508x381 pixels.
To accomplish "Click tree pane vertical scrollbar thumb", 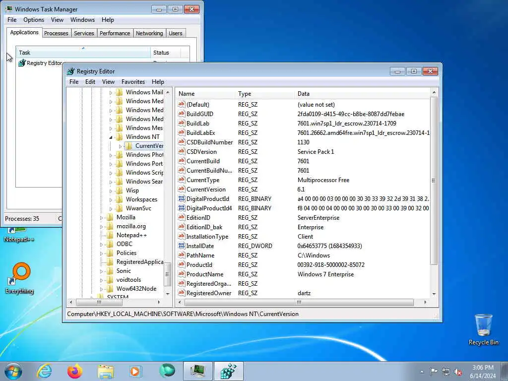I will pos(168,274).
